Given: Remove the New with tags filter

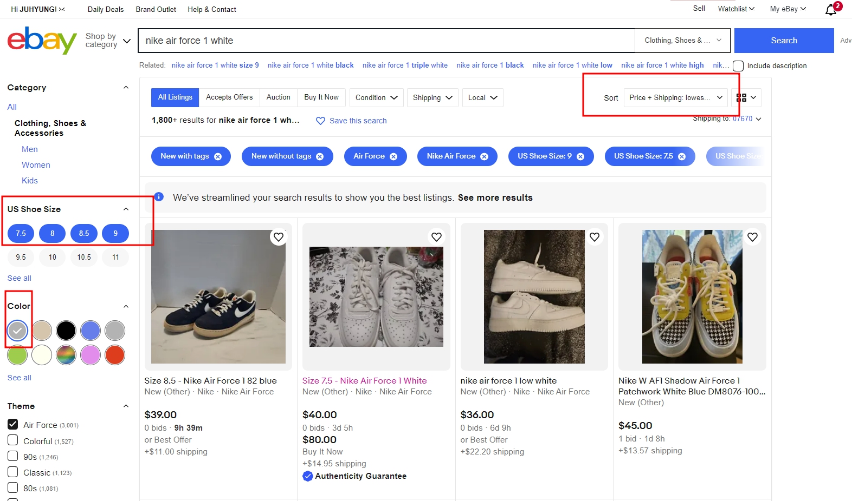Looking at the screenshot, I should click(x=218, y=156).
